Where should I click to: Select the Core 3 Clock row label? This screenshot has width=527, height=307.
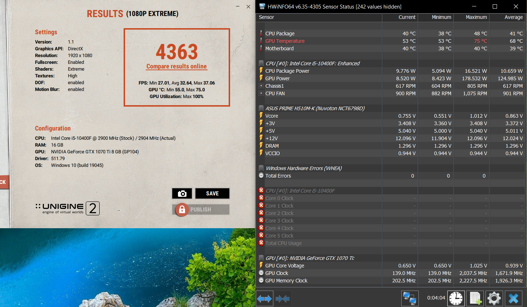(x=279, y=221)
